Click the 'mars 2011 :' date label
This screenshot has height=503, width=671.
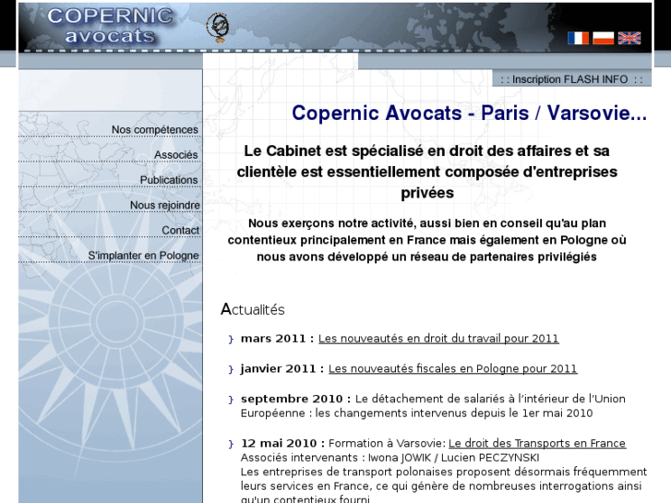point(277,338)
